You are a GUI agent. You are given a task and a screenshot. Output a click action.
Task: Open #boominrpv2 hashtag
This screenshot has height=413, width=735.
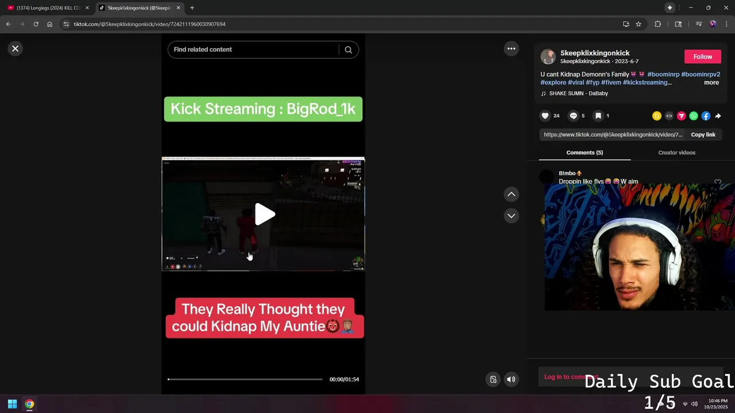[701, 75]
